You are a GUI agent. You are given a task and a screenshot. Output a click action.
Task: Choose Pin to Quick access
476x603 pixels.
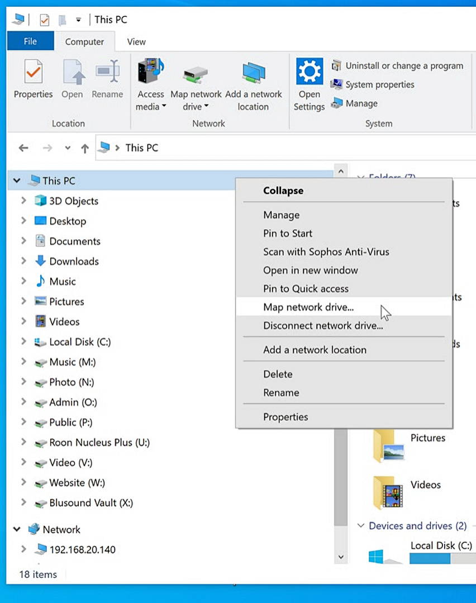click(x=344, y=288)
